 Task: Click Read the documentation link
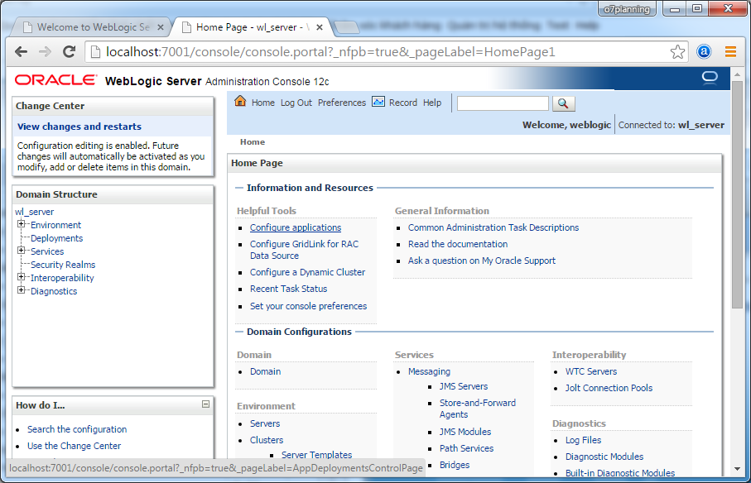[x=458, y=244]
